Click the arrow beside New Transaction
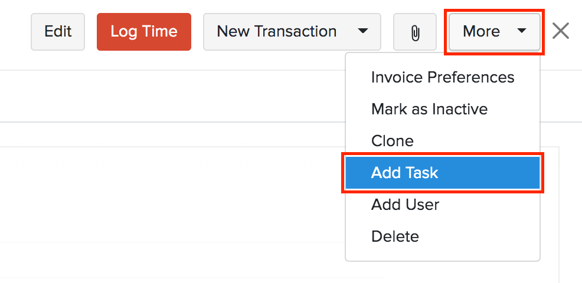Image resolution: width=582 pixels, height=283 pixels. click(x=363, y=31)
